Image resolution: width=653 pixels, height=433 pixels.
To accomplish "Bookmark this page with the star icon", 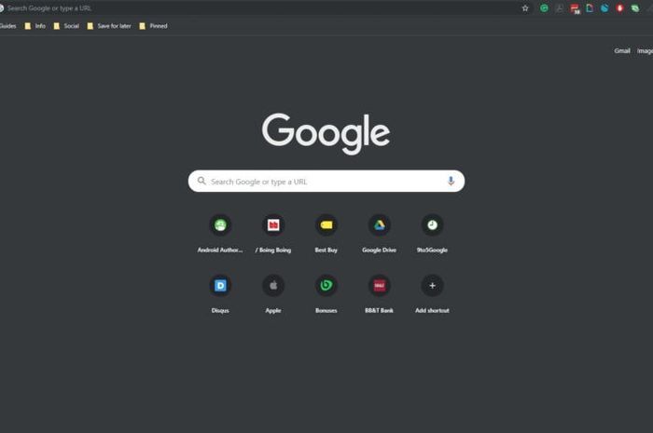I will 525,8.
